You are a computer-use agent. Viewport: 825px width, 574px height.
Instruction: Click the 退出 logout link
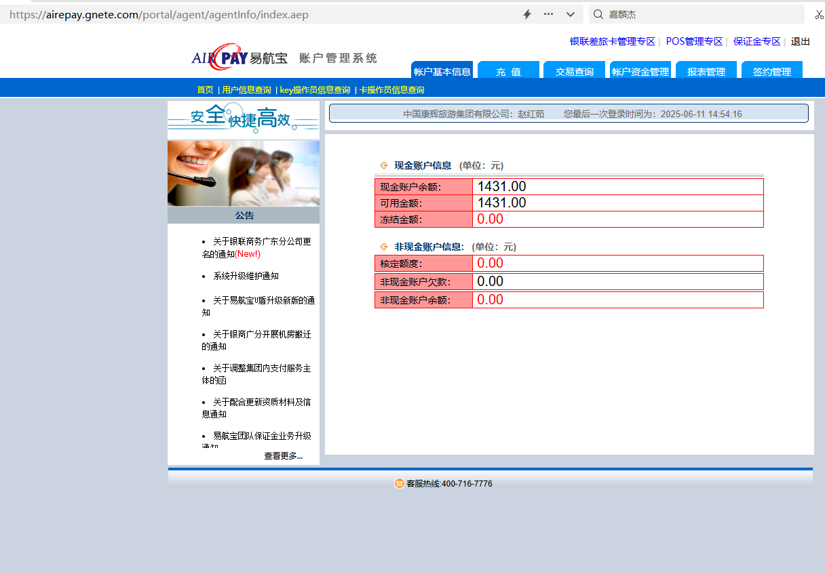800,41
